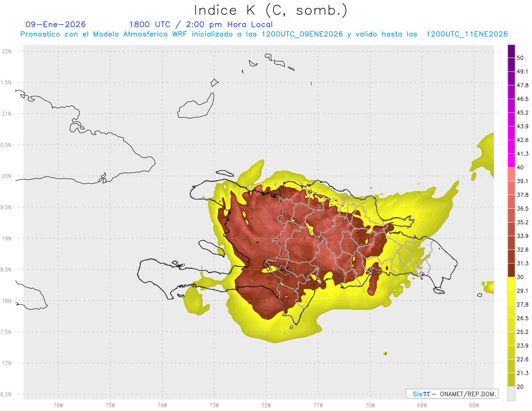The image size is (532, 411).
Task: Click the colorbar value 32.6
Action: (x=523, y=250)
